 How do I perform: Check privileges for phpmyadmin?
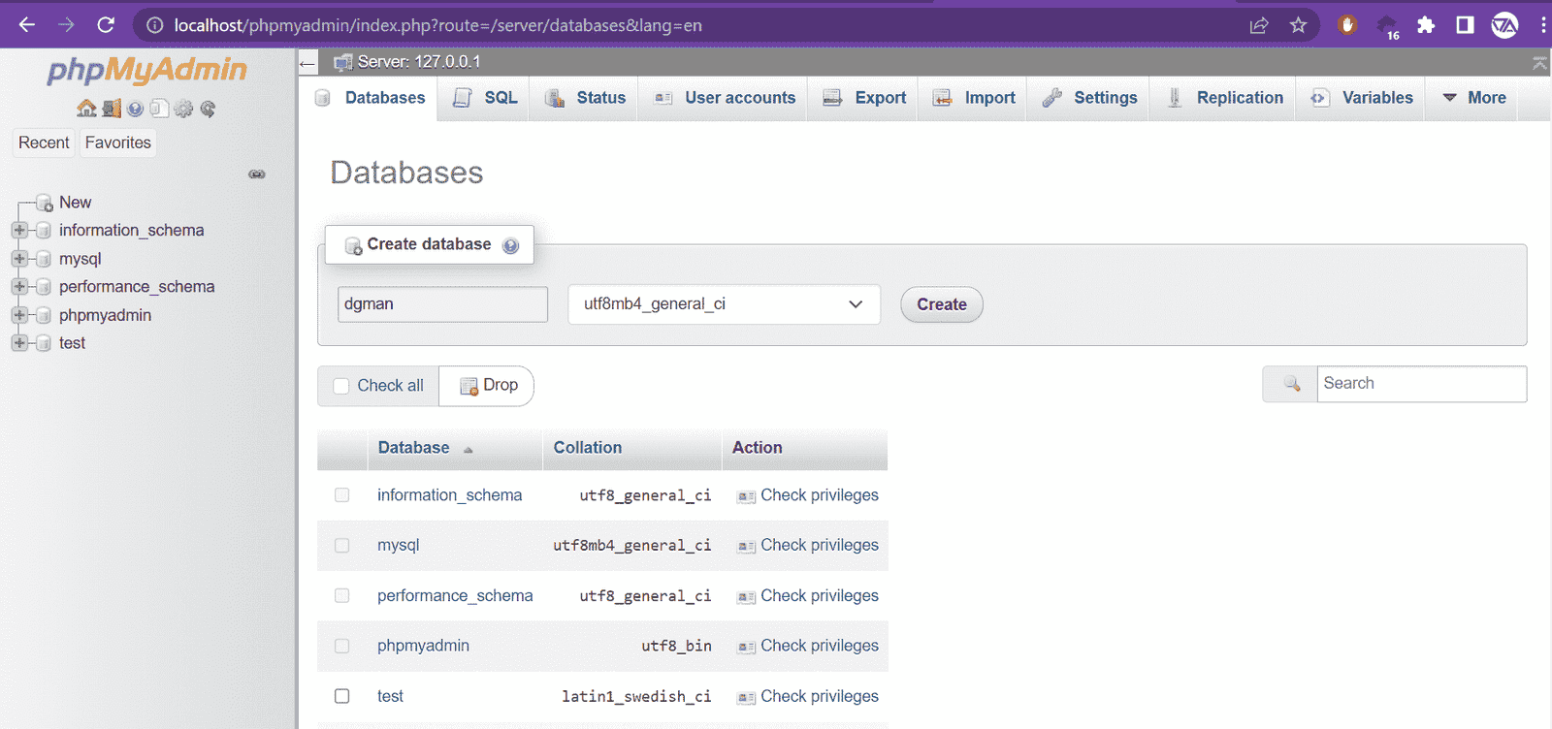point(819,646)
